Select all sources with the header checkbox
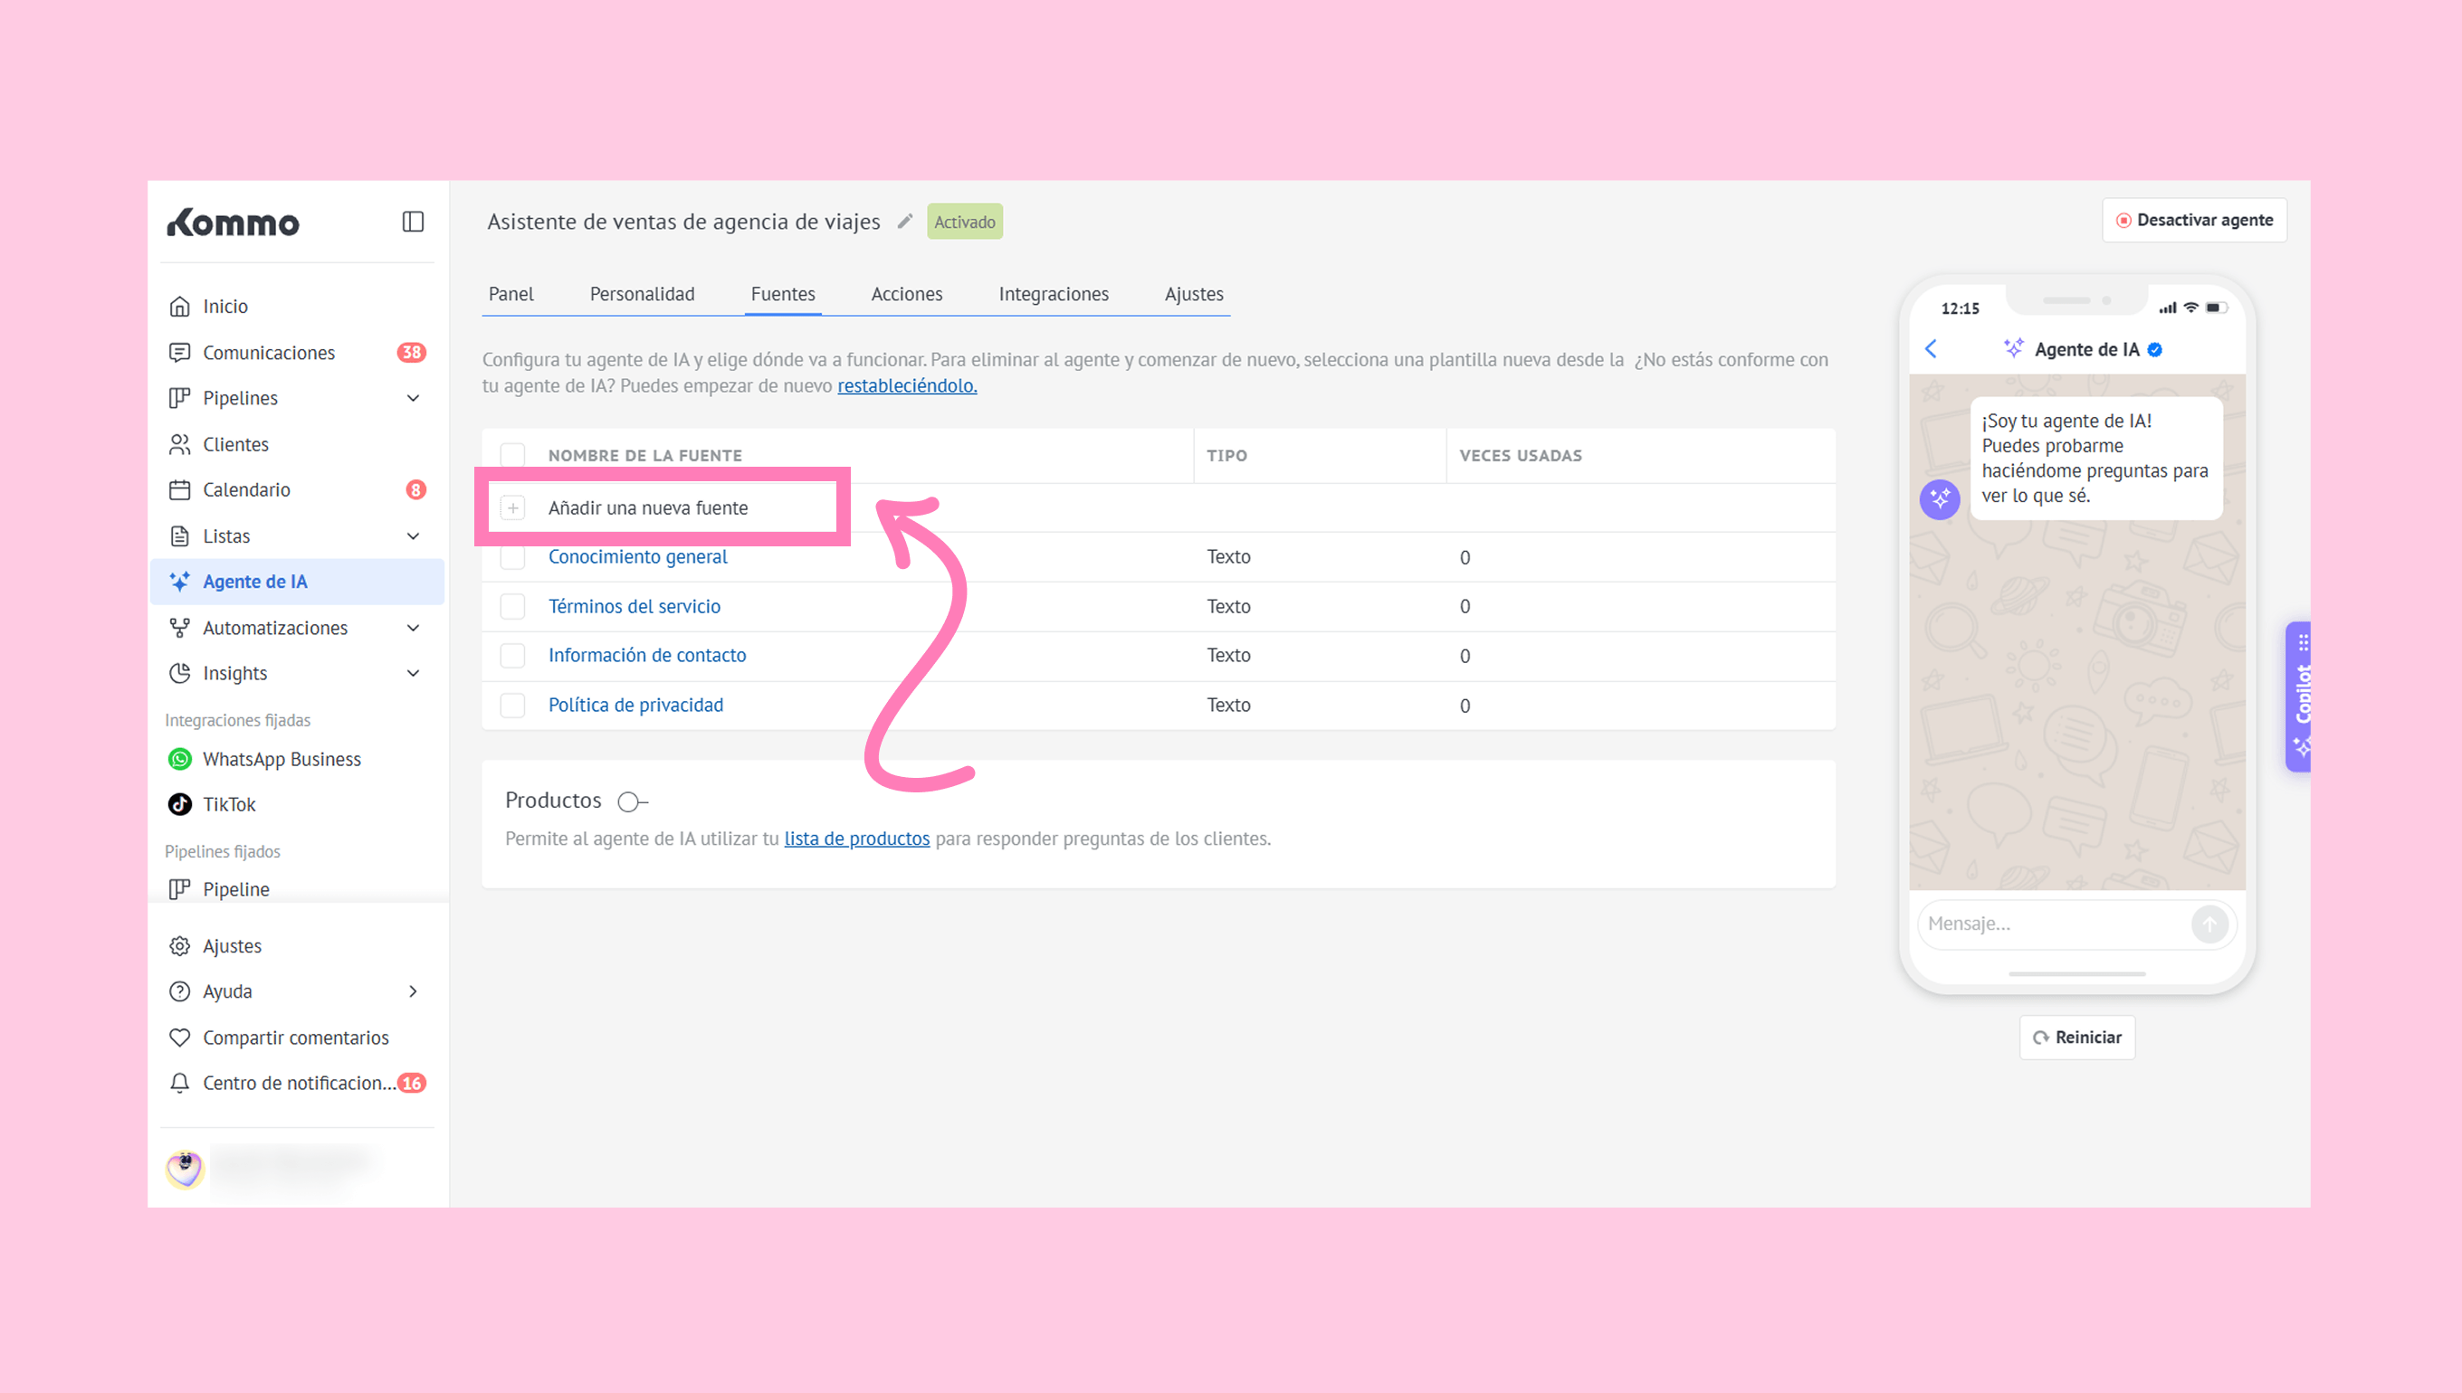 point(513,455)
